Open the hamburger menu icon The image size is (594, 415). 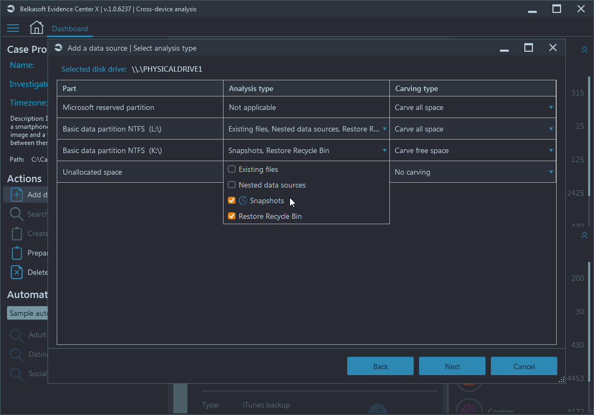click(x=13, y=28)
